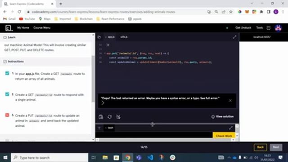This screenshot has width=288, height=162.
Task: Open Visual Studio Code from taskbar
Action: [x=150, y=157]
